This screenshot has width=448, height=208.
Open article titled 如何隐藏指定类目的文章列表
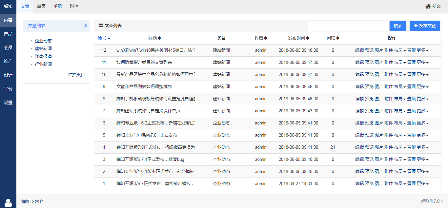[x=144, y=62]
